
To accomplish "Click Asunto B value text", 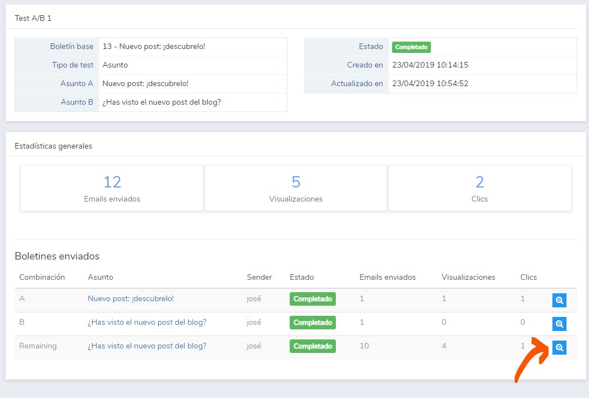I will (161, 102).
